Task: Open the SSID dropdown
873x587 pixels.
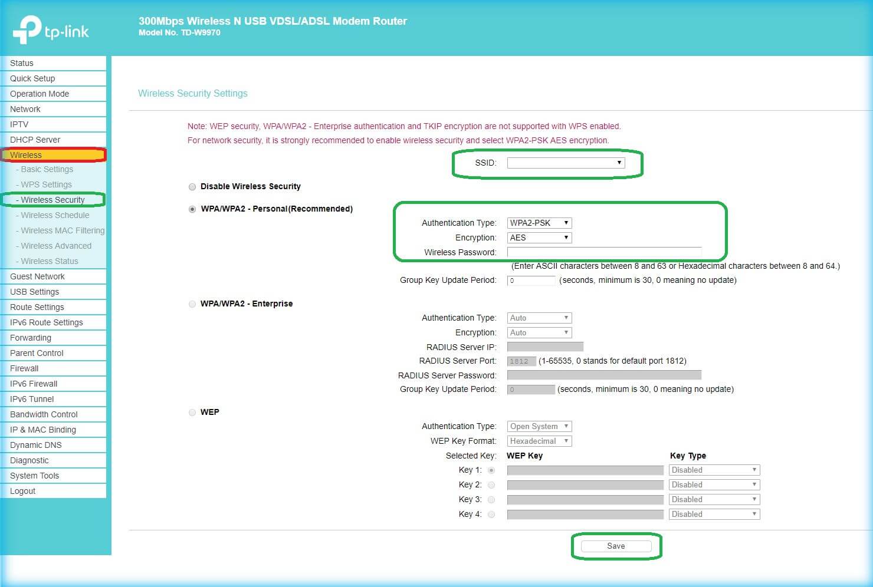Action: coord(565,163)
